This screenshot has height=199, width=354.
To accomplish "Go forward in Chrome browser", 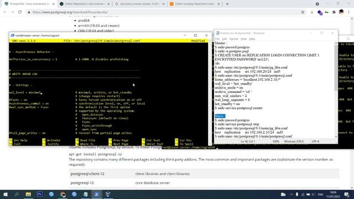I will pos(12,12).
